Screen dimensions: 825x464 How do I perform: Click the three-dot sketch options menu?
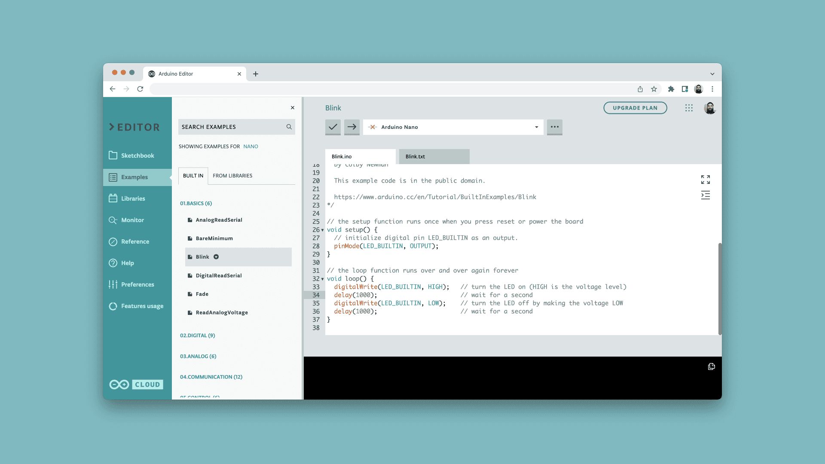(554, 126)
